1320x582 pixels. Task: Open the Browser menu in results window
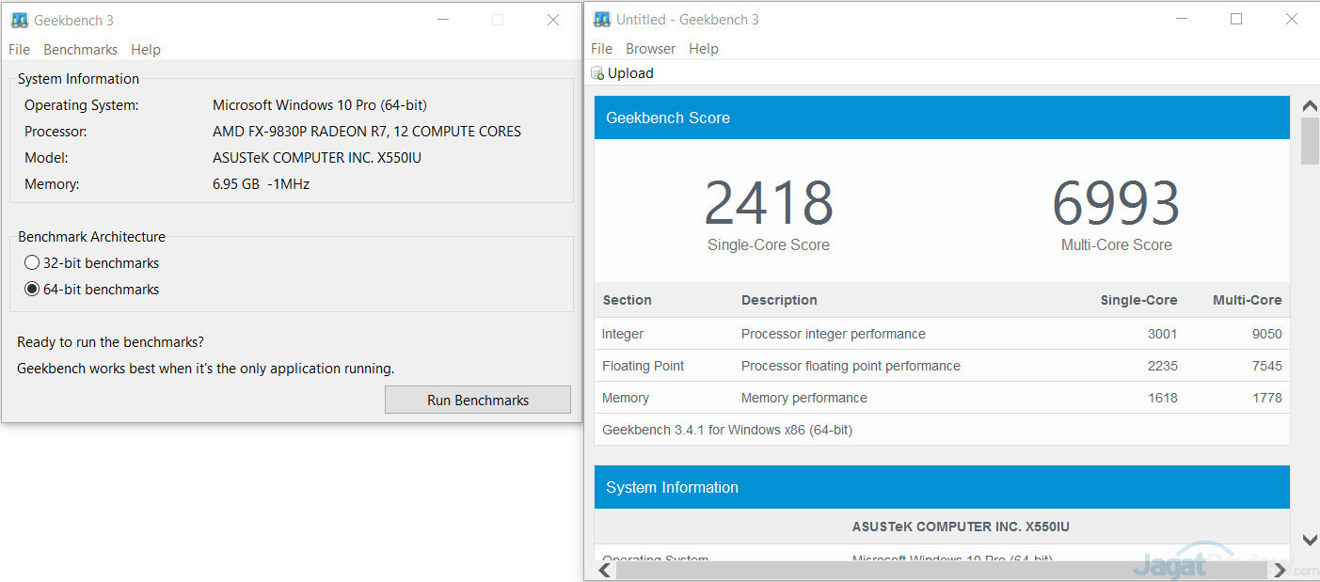tap(650, 49)
